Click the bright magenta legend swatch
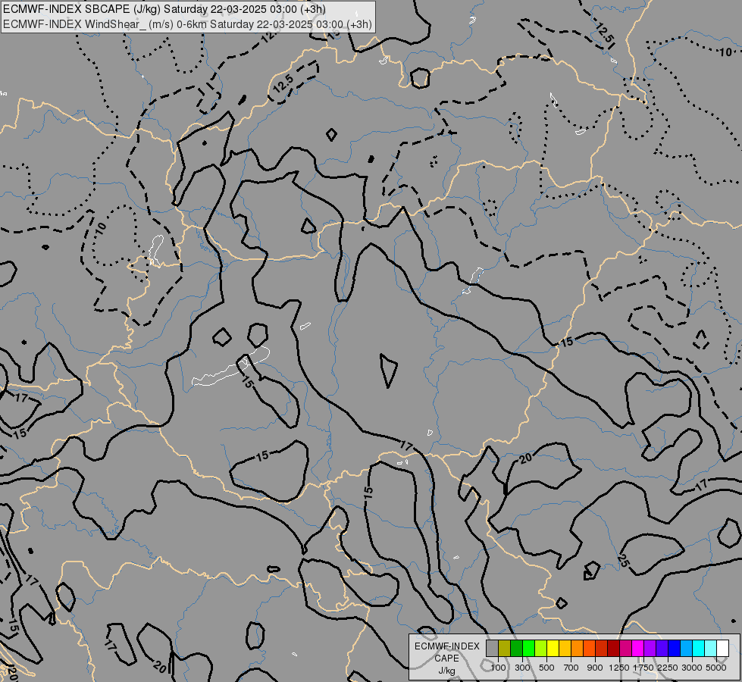This screenshot has height=682, width=742. click(x=638, y=649)
